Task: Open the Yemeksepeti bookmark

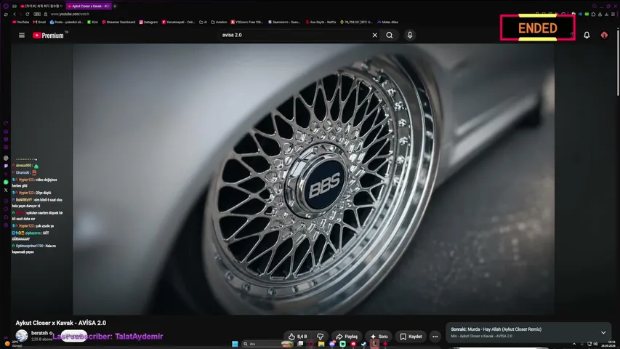Action: [178, 22]
